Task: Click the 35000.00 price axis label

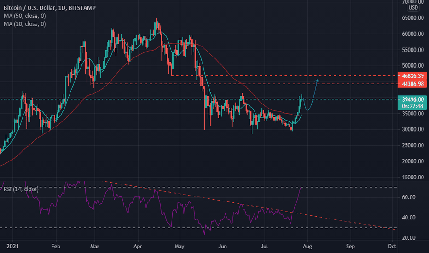Action: coord(413,114)
